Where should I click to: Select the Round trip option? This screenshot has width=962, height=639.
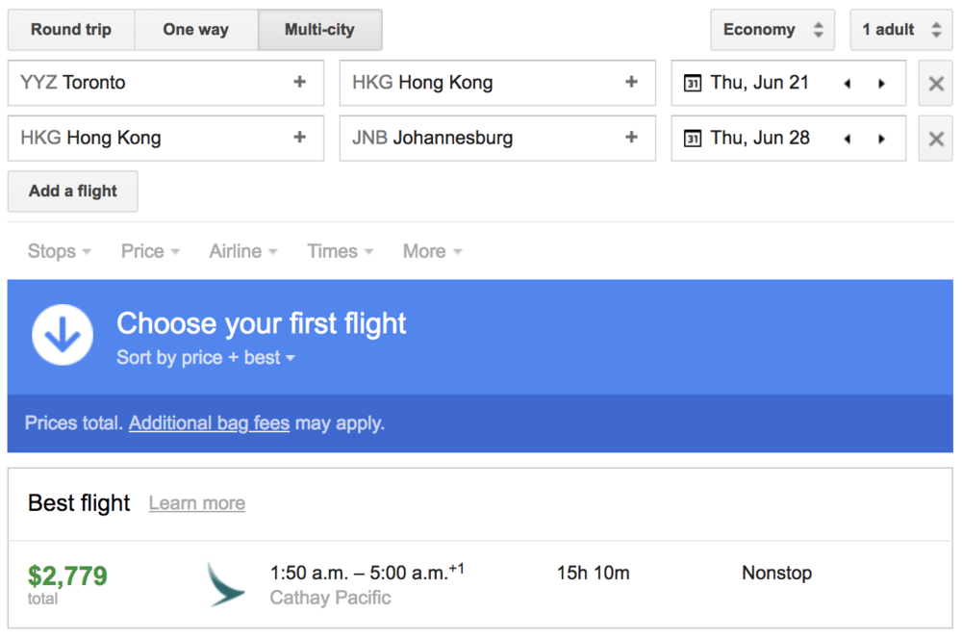(71, 30)
